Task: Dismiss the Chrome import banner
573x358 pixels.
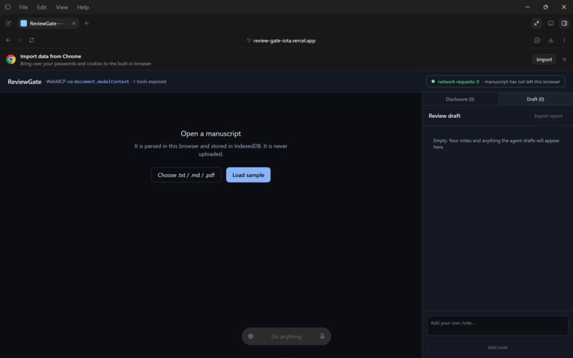Action: pyautogui.click(x=564, y=59)
